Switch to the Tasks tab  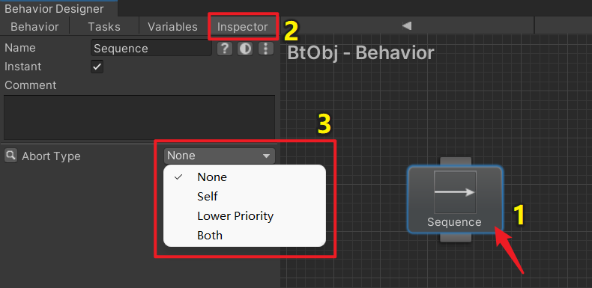tap(104, 27)
